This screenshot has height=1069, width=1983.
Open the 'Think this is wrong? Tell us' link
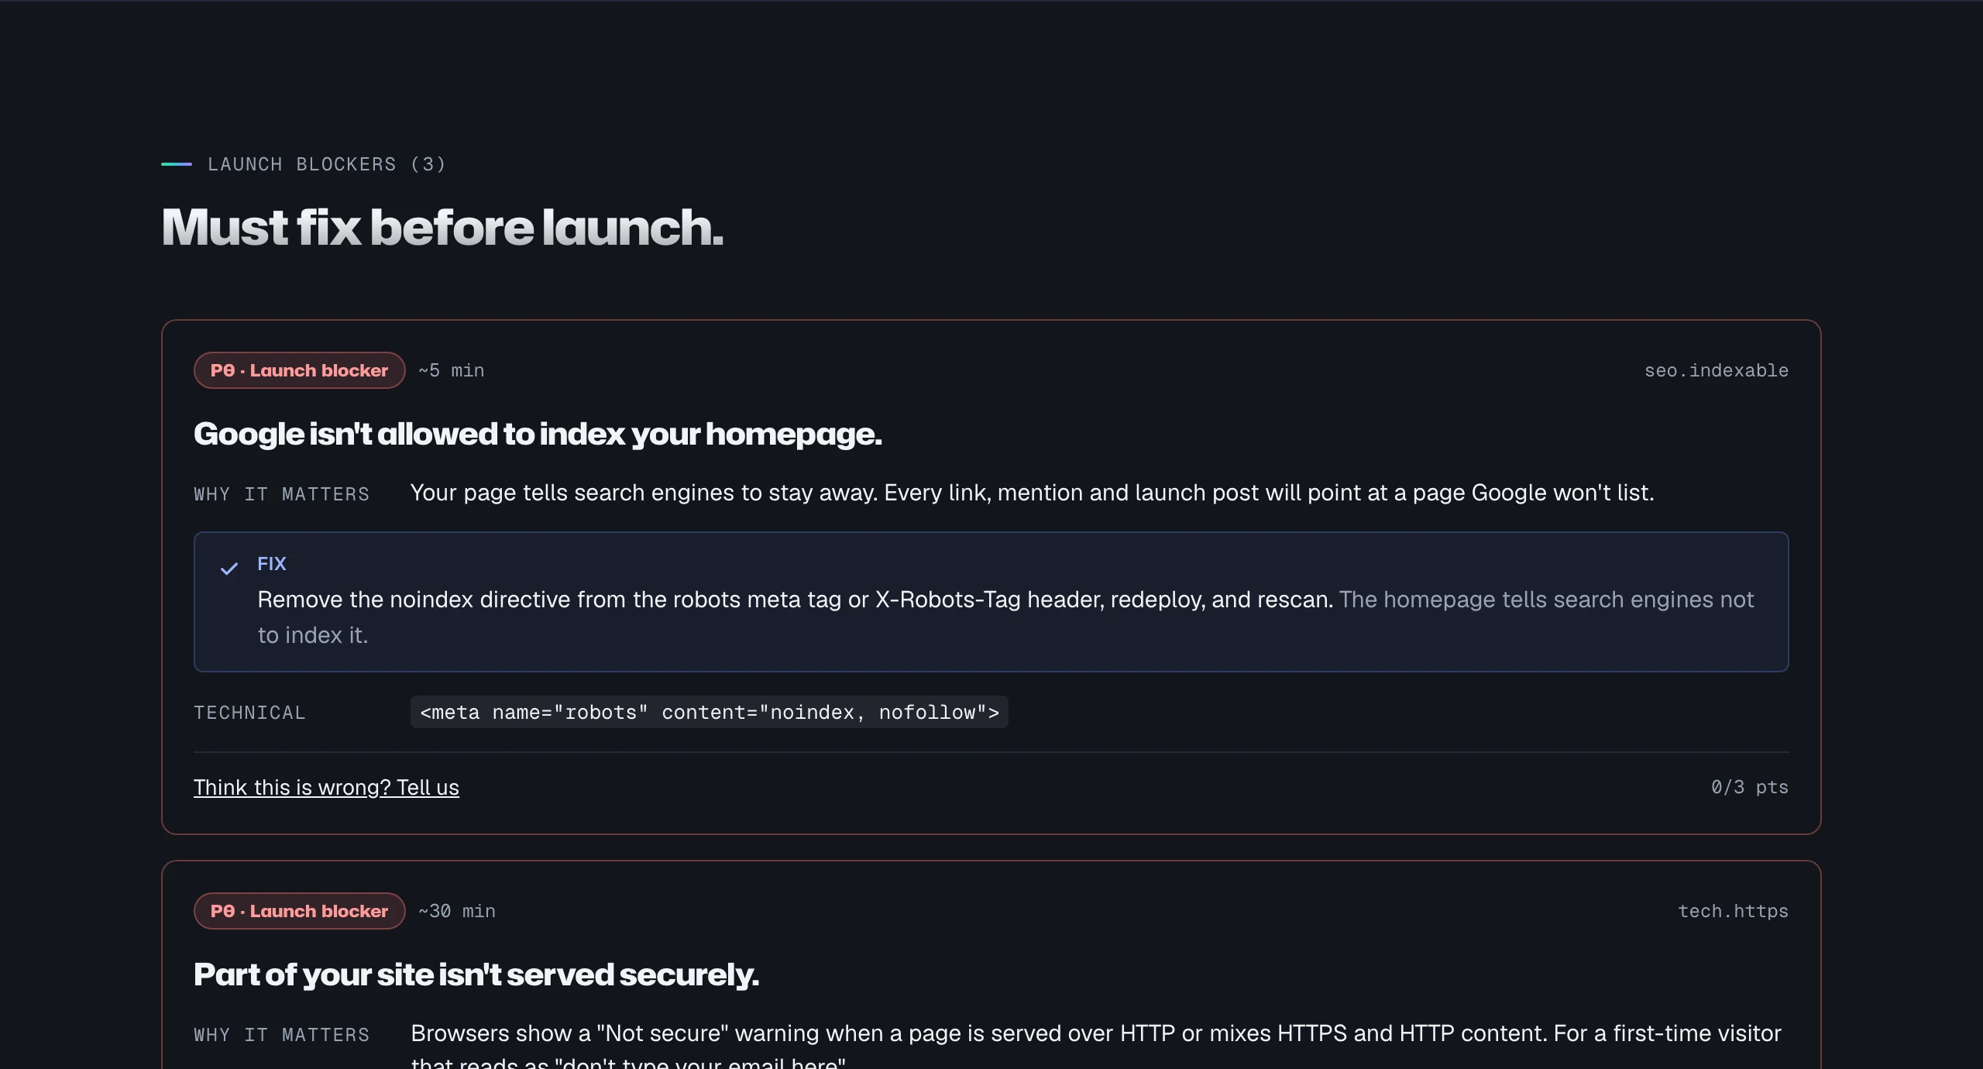coord(326,787)
